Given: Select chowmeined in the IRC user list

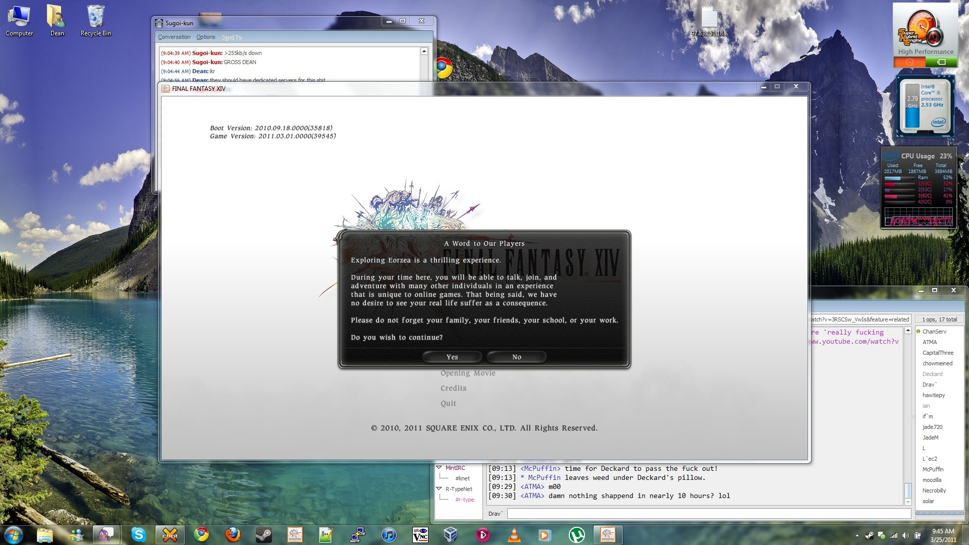Looking at the screenshot, I should click(x=937, y=363).
